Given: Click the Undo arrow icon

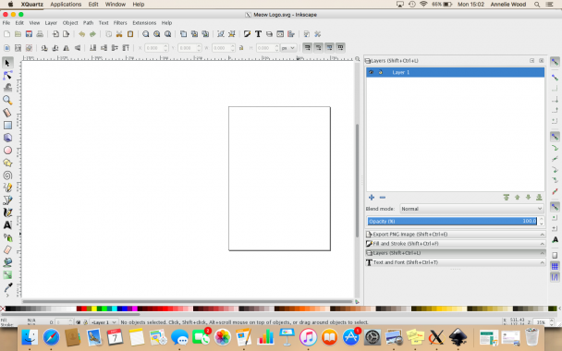Looking at the screenshot, I should pyautogui.click(x=81, y=34).
